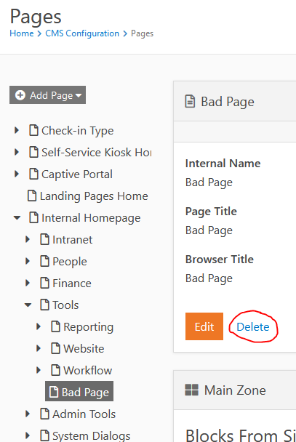
Task: Select Internal Homepage label
Action: click(91, 218)
